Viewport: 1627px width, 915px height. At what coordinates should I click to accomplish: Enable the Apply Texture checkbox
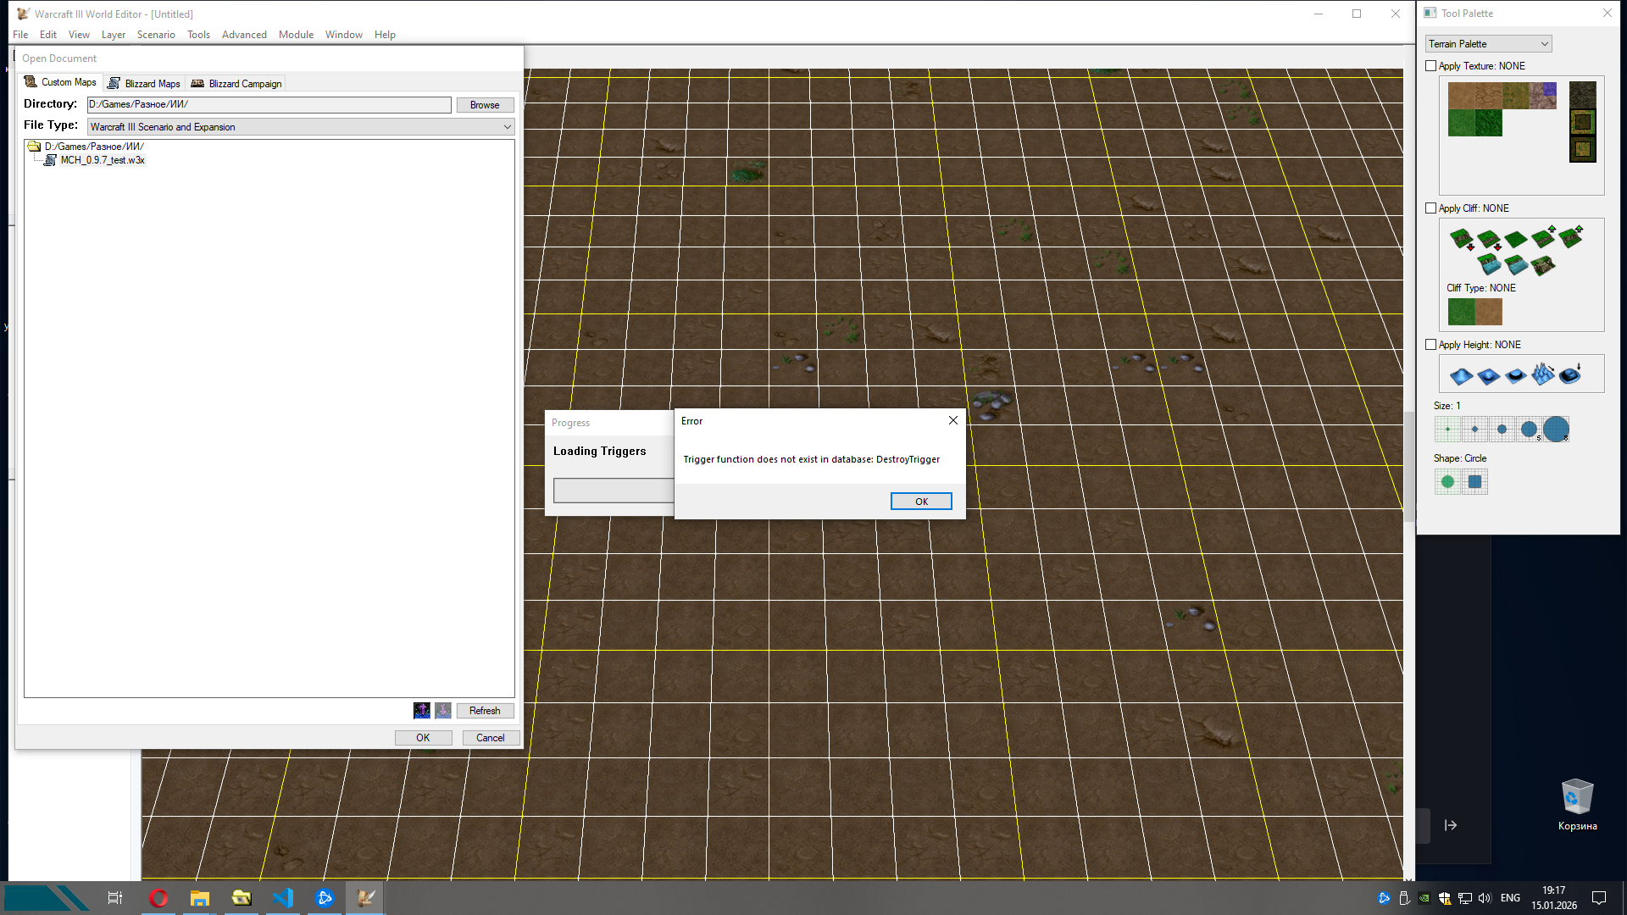1431,66
